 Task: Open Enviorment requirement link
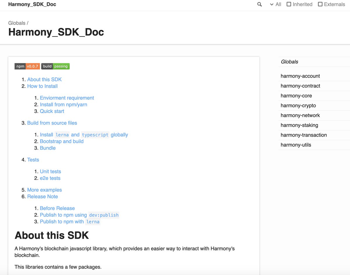coord(67,98)
